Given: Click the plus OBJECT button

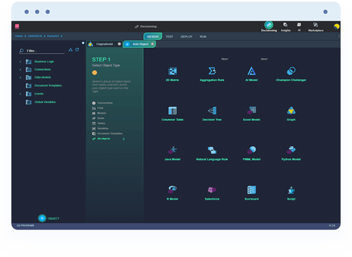Looking at the screenshot, I should pyautogui.click(x=42, y=218).
